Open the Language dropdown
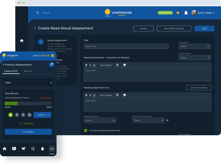 pyautogui.click(x=195, y=46)
